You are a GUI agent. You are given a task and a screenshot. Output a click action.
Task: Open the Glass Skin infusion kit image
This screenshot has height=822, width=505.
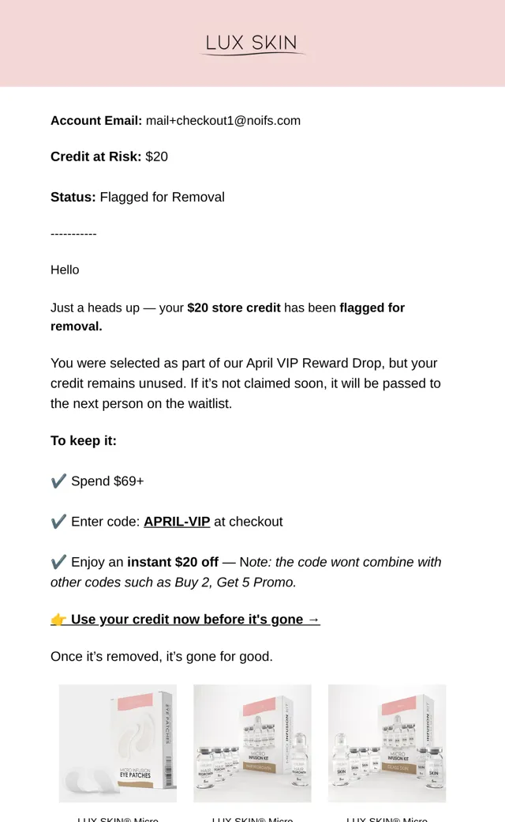(x=387, y=744)
